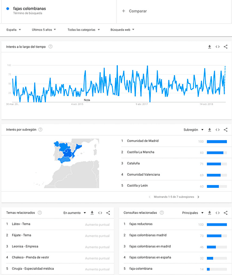This screenshot has width=232, height=275.
Task: Open the fajas reductoras related query
Action: (141, 224)
